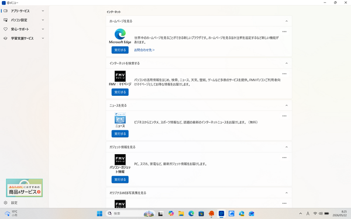351x219 pixels.
Task: Click the gear icon beside 設定
Action: click(6, 203)
